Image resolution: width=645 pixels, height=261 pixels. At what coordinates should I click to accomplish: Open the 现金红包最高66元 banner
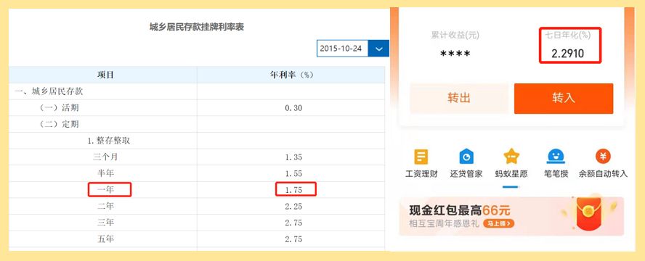[511, 216]
